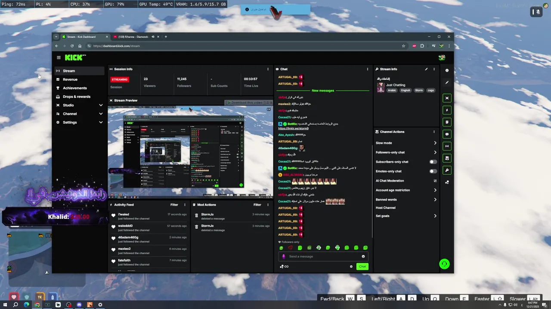This screenshot has height=309, width=551.
Task: Open a new browser tab
Action: [x=166, y=37]
